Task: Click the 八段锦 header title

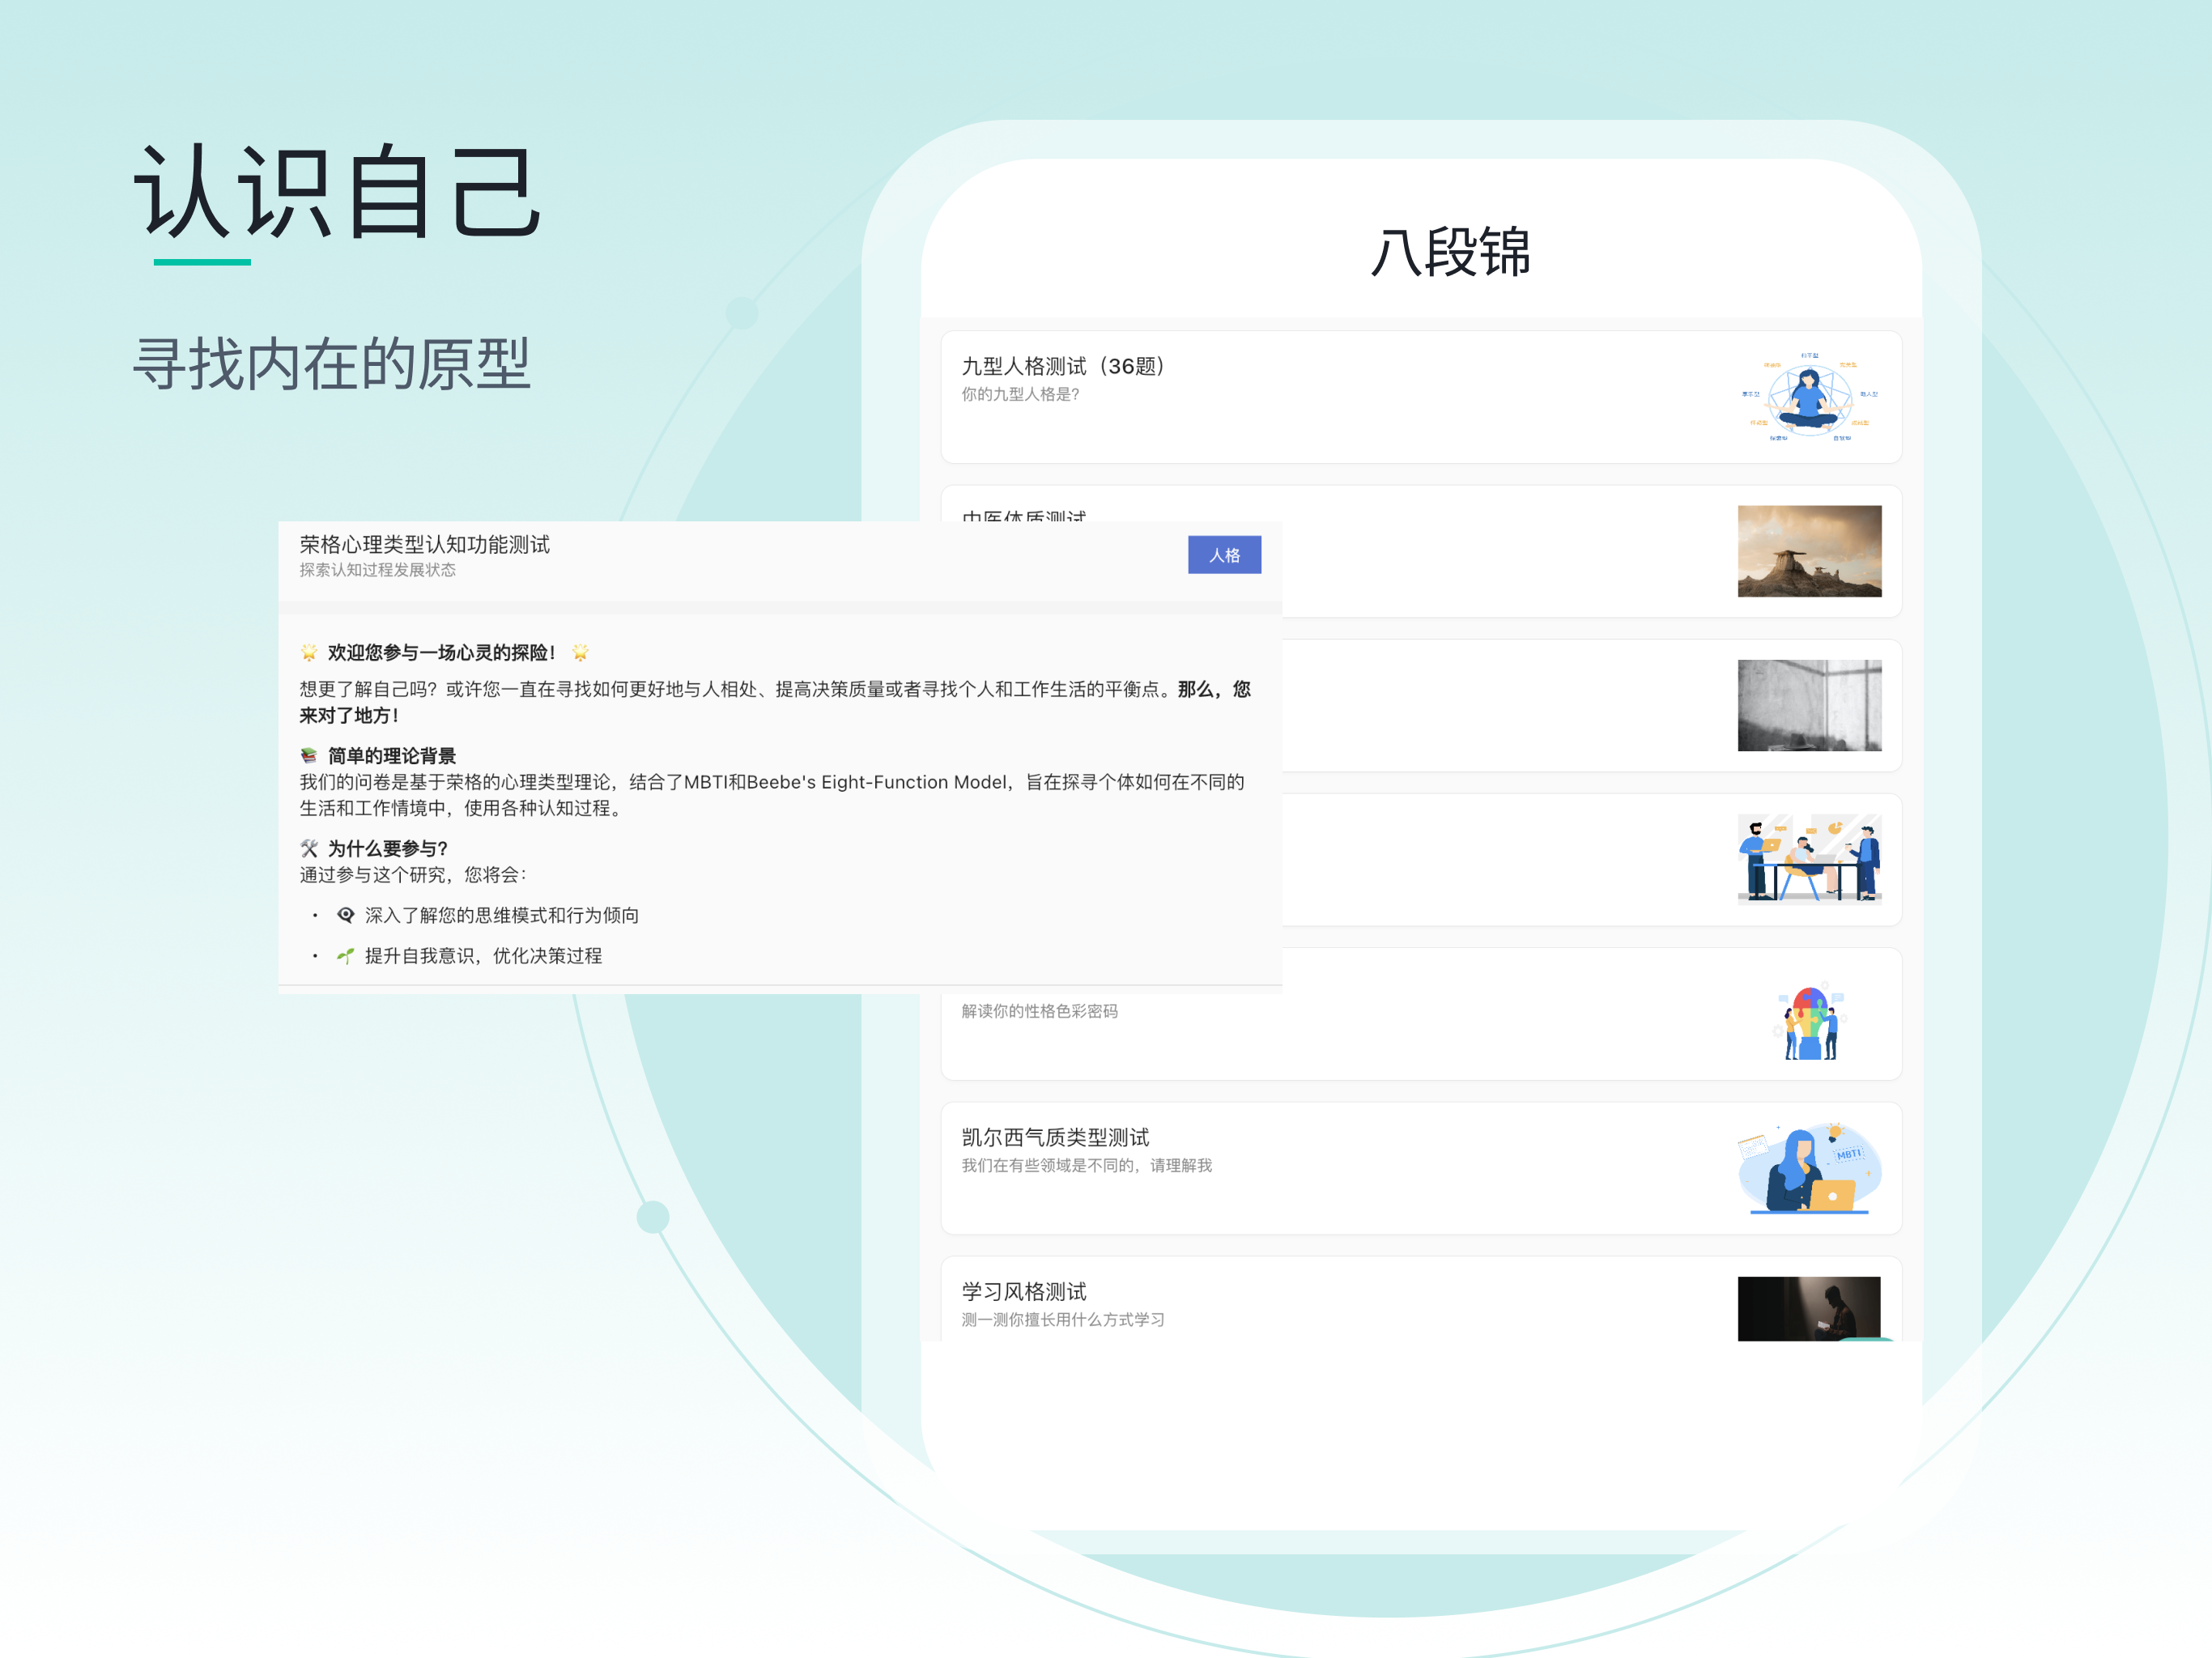Action: click(1451, 251)
